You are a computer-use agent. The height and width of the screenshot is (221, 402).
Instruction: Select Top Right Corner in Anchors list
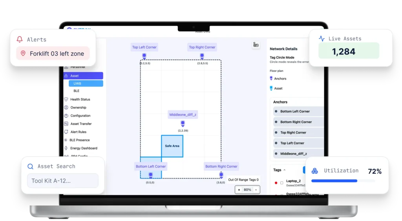pos(298,133)
